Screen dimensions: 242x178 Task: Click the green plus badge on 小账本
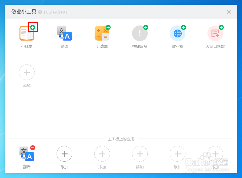(x=33, y=27)
